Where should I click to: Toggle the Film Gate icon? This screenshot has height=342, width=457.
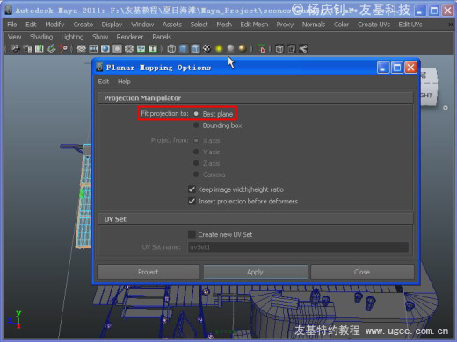pyautogui.click(x=93, y=48)
